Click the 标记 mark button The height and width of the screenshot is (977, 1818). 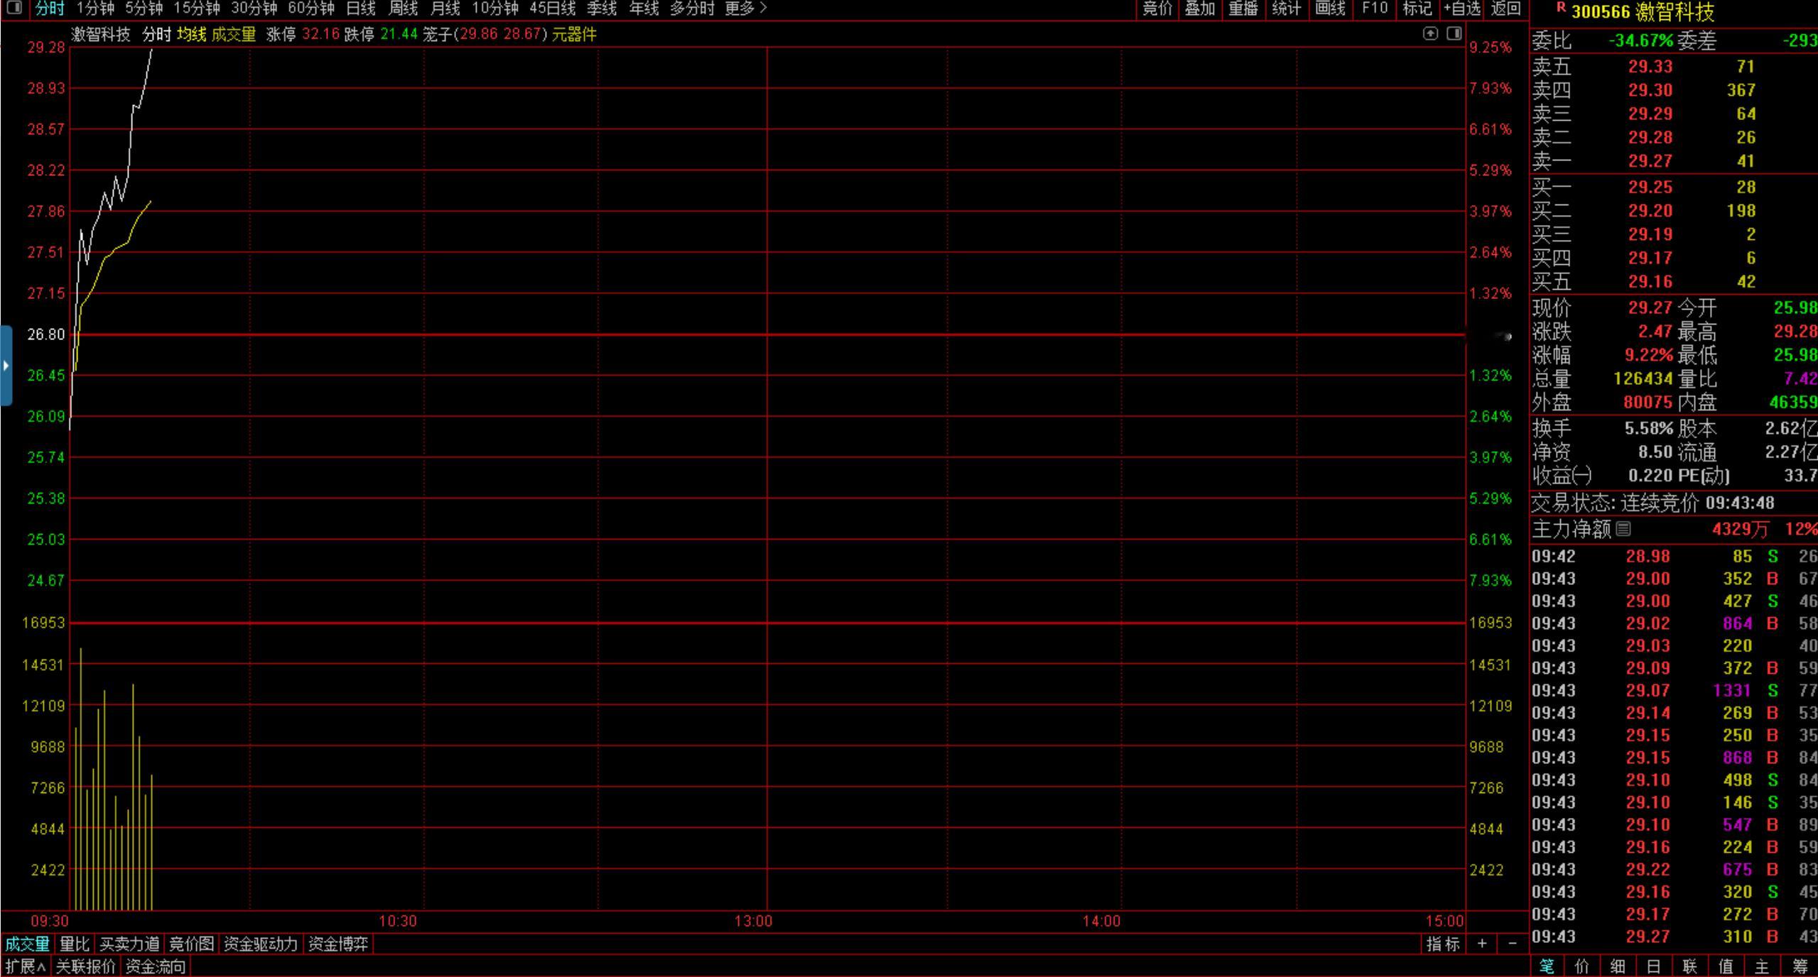click(x=1417, y=9)
